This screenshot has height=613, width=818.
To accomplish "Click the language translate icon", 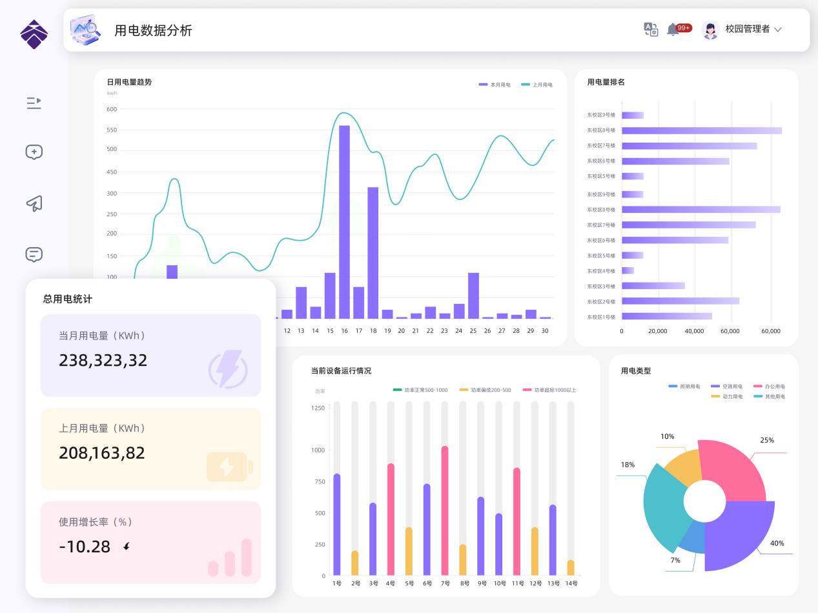I will (651, 29).
